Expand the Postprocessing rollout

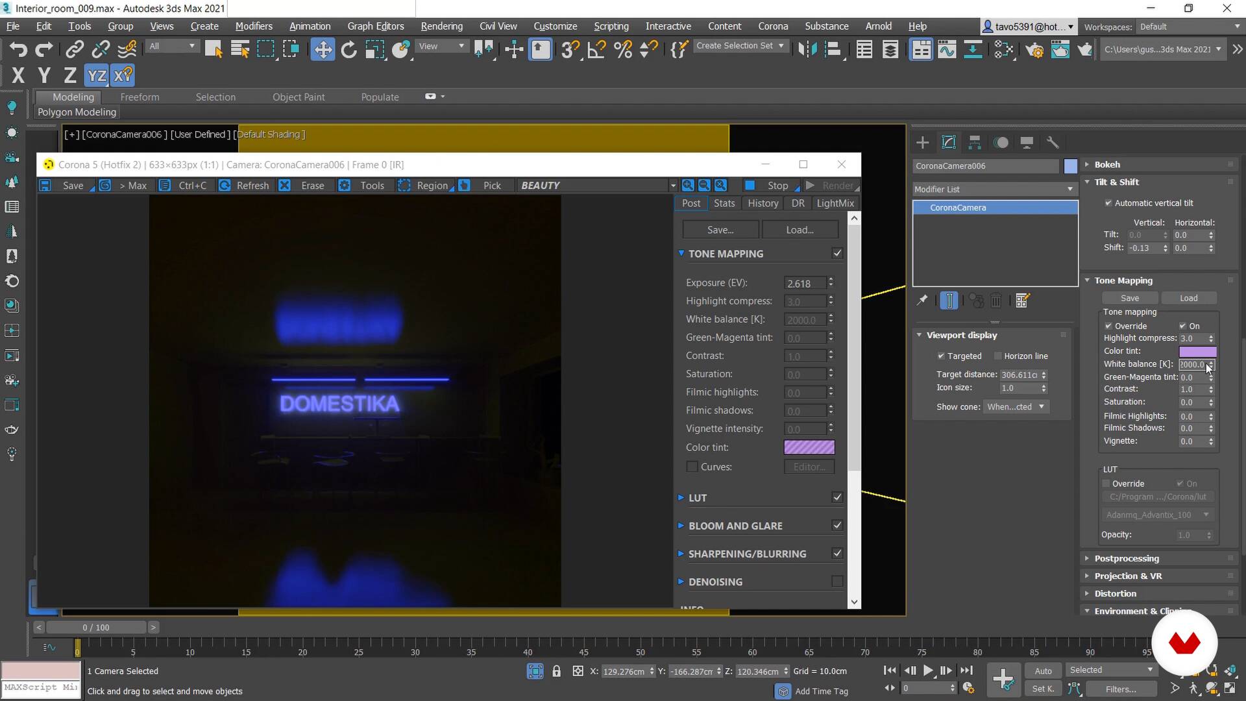[1126, 558]
